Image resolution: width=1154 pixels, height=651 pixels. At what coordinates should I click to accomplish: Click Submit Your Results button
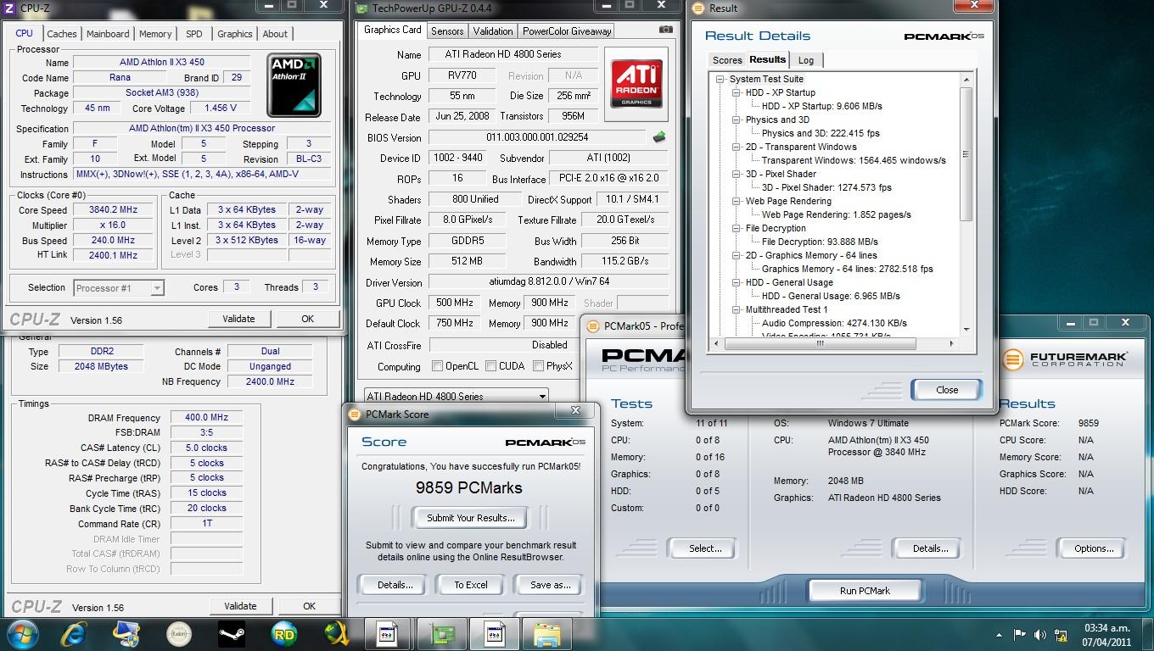click(x=470, y=518)
